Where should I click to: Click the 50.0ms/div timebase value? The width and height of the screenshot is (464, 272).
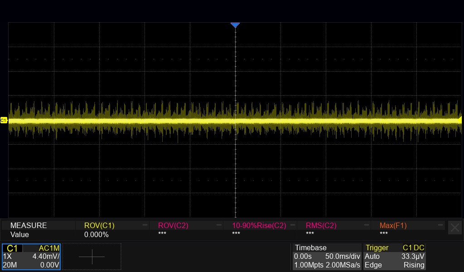(343, 256)
